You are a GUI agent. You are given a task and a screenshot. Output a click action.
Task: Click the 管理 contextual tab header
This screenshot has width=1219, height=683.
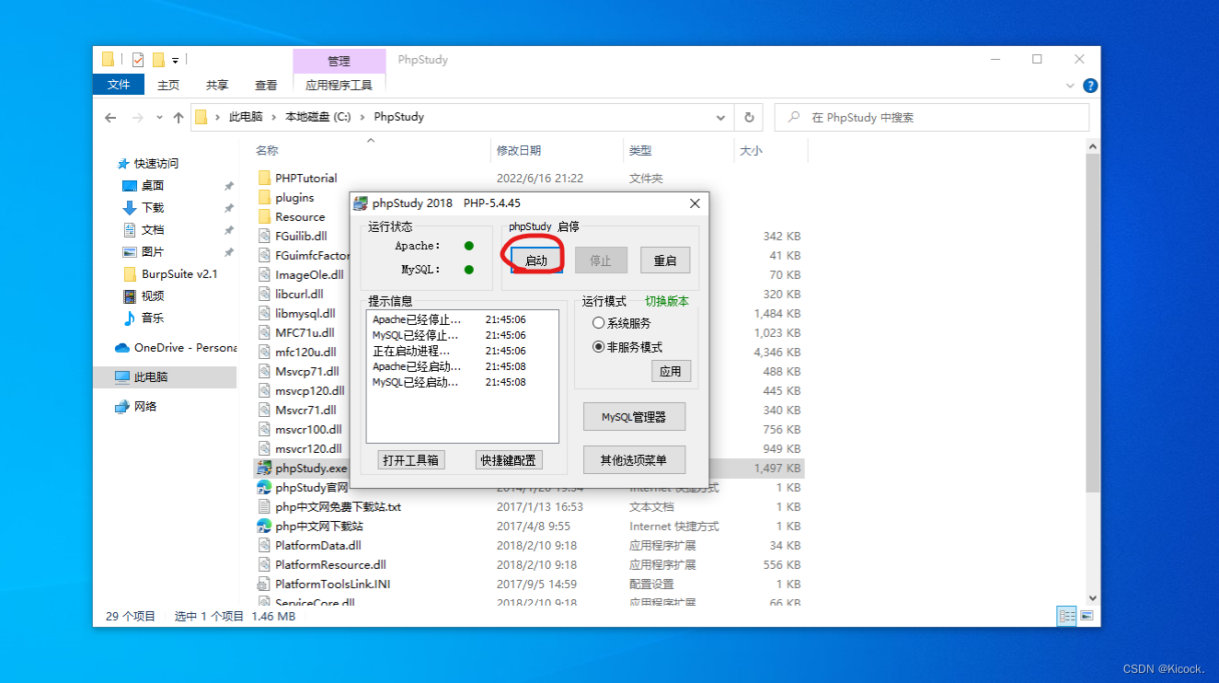click(339, 61)
